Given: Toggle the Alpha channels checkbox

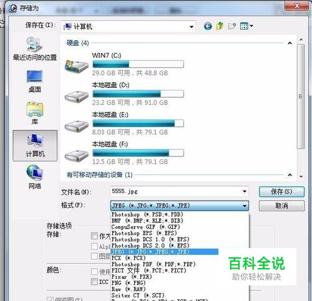Looking at the screenshot, I should click(x=94, y=246).
